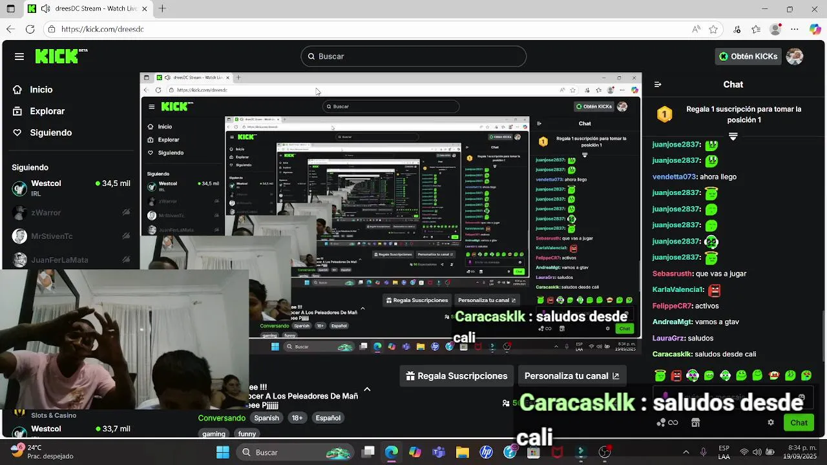Click the Kick Buscar search field
827x465 pixels.
(413, 56)
